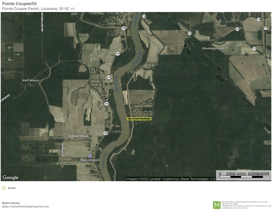Click the Second Lake Rd road label
Viewport: 272px width, 210px height.
coord(42,23)
